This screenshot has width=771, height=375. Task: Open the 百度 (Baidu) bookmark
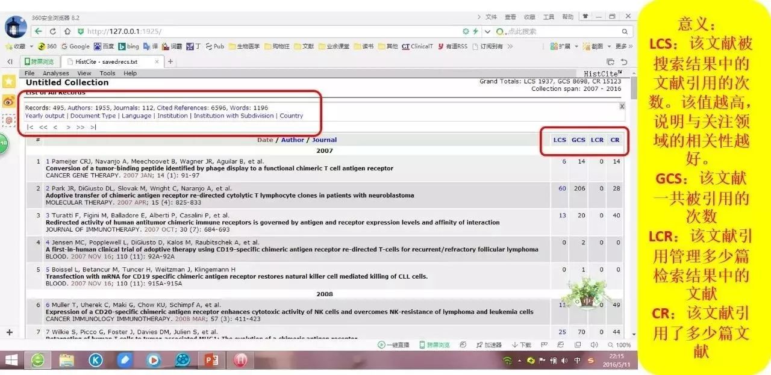pyautogui.click(x=104, y=46)
